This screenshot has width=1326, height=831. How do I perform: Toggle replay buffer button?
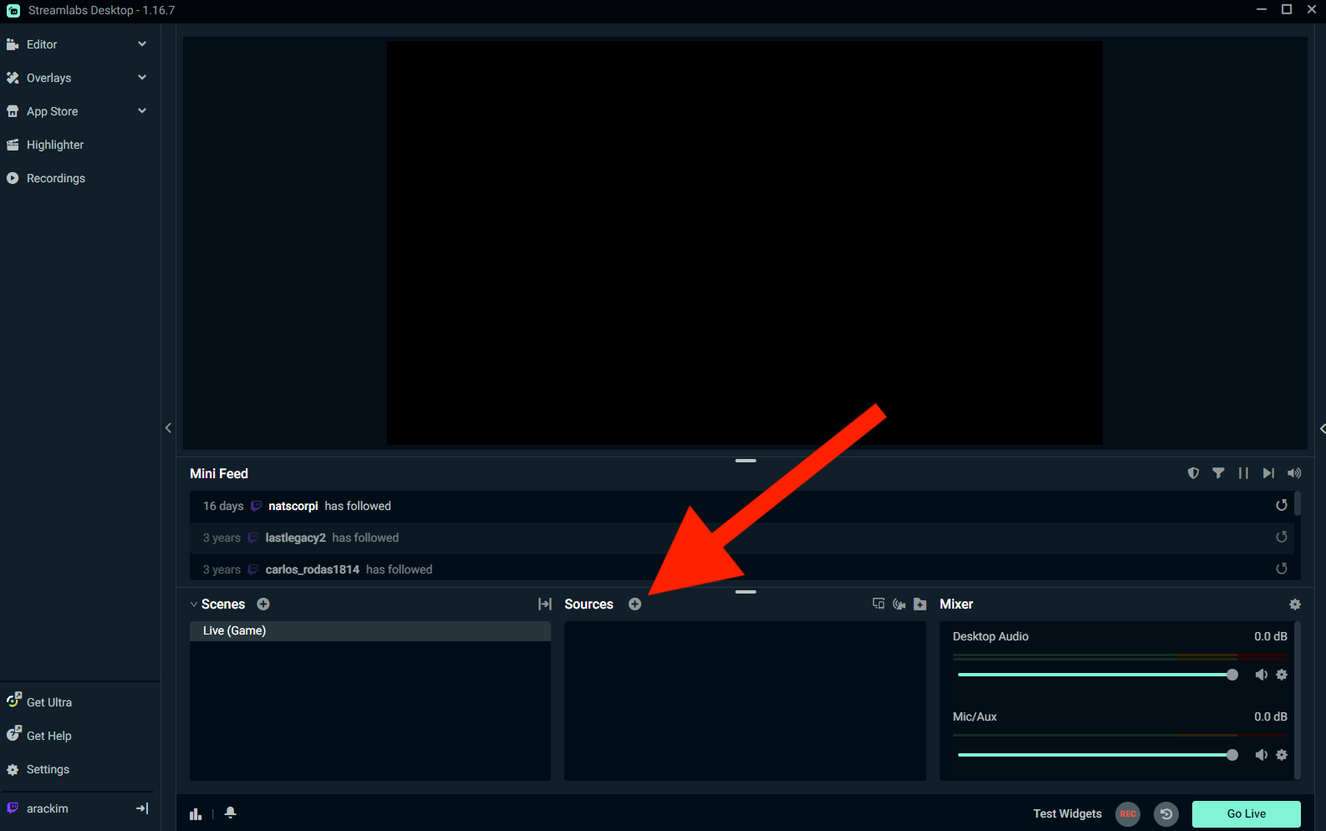coord(1166,813)
